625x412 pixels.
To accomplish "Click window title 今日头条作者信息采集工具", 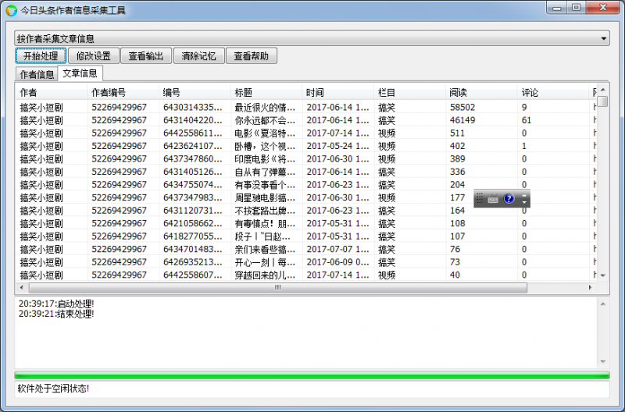I will pos(73,10).
